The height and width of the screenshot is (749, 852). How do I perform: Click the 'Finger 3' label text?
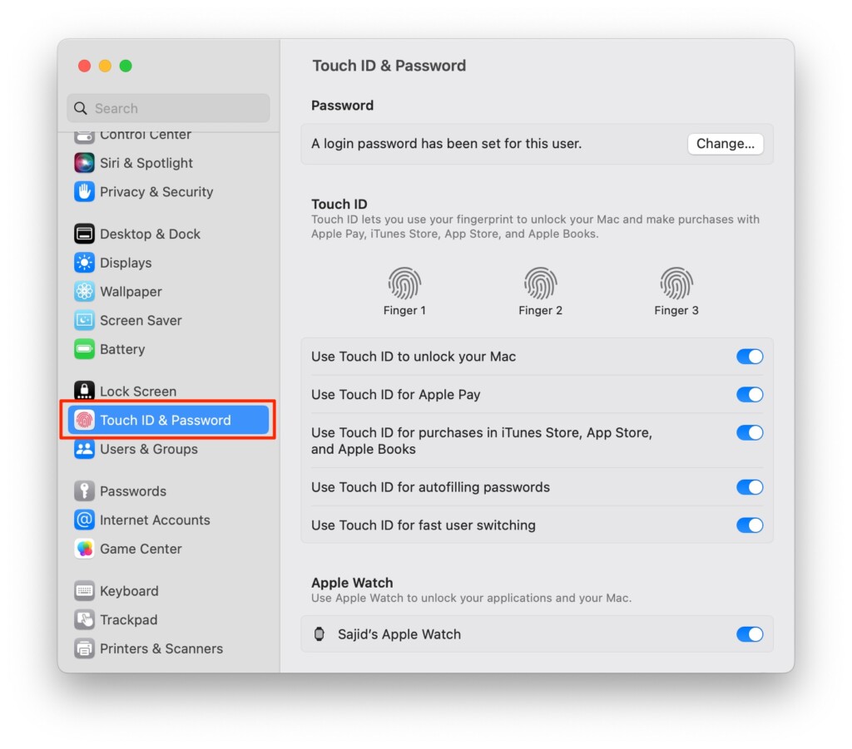(676, 310)
